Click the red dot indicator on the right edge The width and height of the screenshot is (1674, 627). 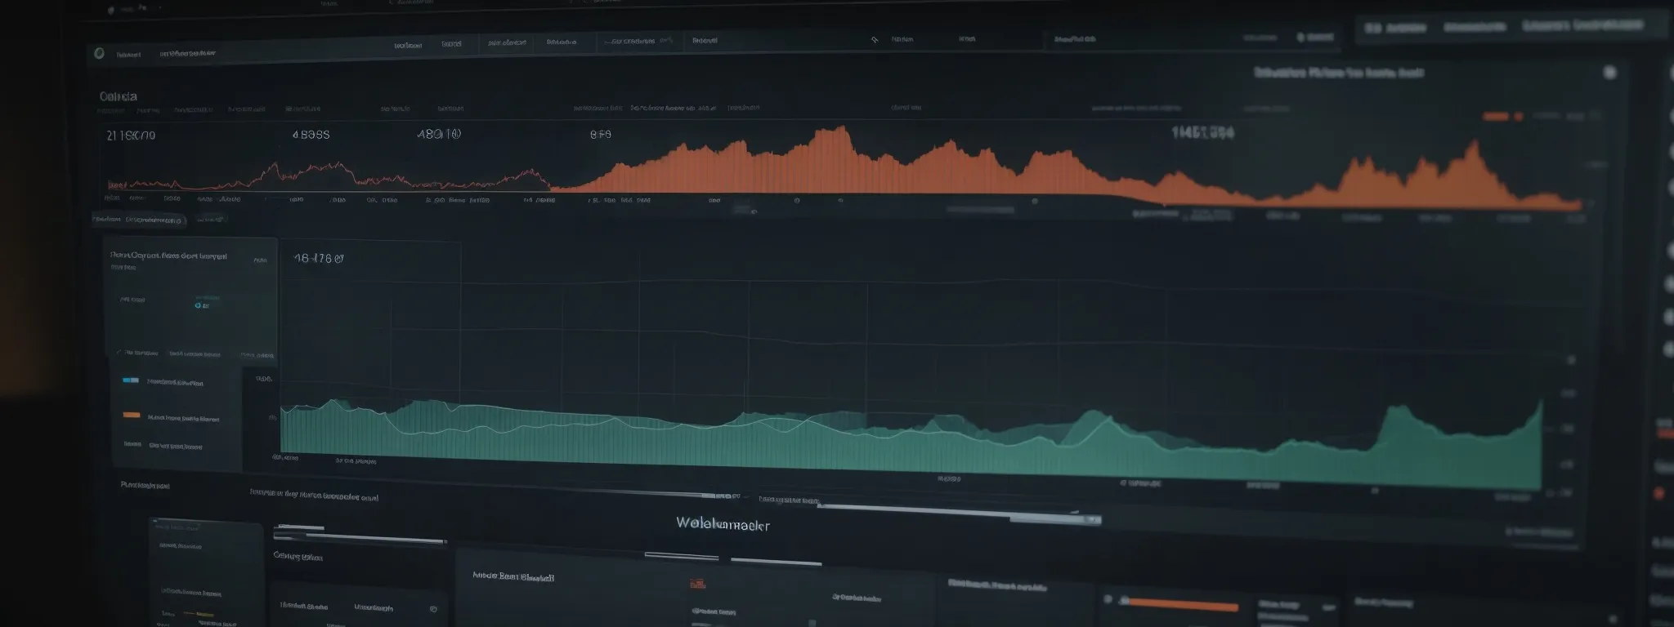click(x=1658, y=494)
